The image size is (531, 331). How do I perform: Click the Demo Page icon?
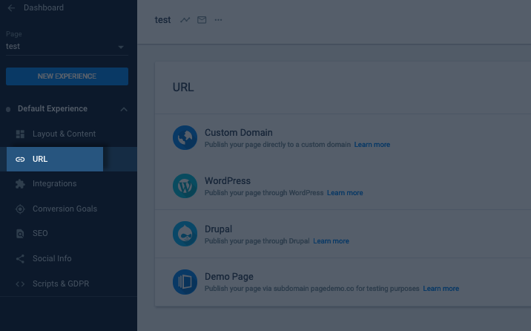[x=185, y=282]
